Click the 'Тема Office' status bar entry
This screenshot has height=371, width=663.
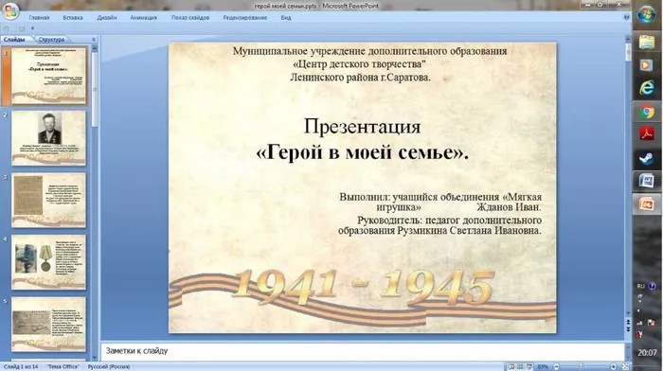click(x=63, y=367)
